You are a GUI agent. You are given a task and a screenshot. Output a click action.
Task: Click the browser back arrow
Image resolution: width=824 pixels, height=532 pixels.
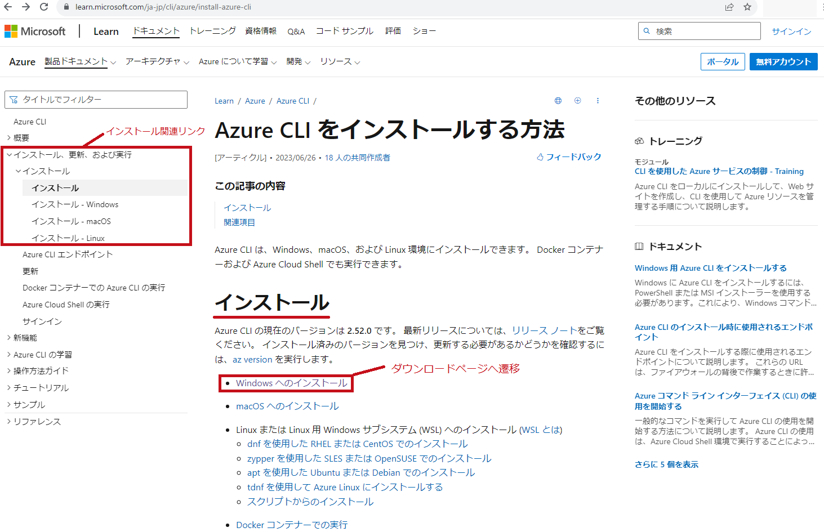click(x=8, y=7)
